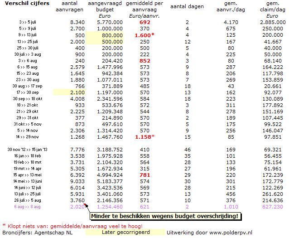Select the red 781 value in 15 apr row
This screenshot has height=238, width=289.
(144, 174)
